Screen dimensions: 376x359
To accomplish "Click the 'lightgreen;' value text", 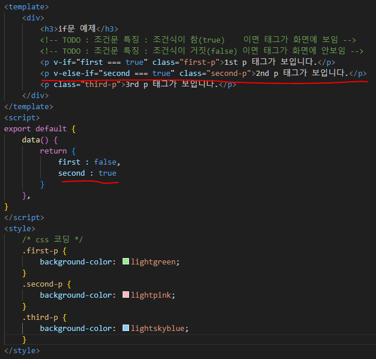I will coord(155,262).
